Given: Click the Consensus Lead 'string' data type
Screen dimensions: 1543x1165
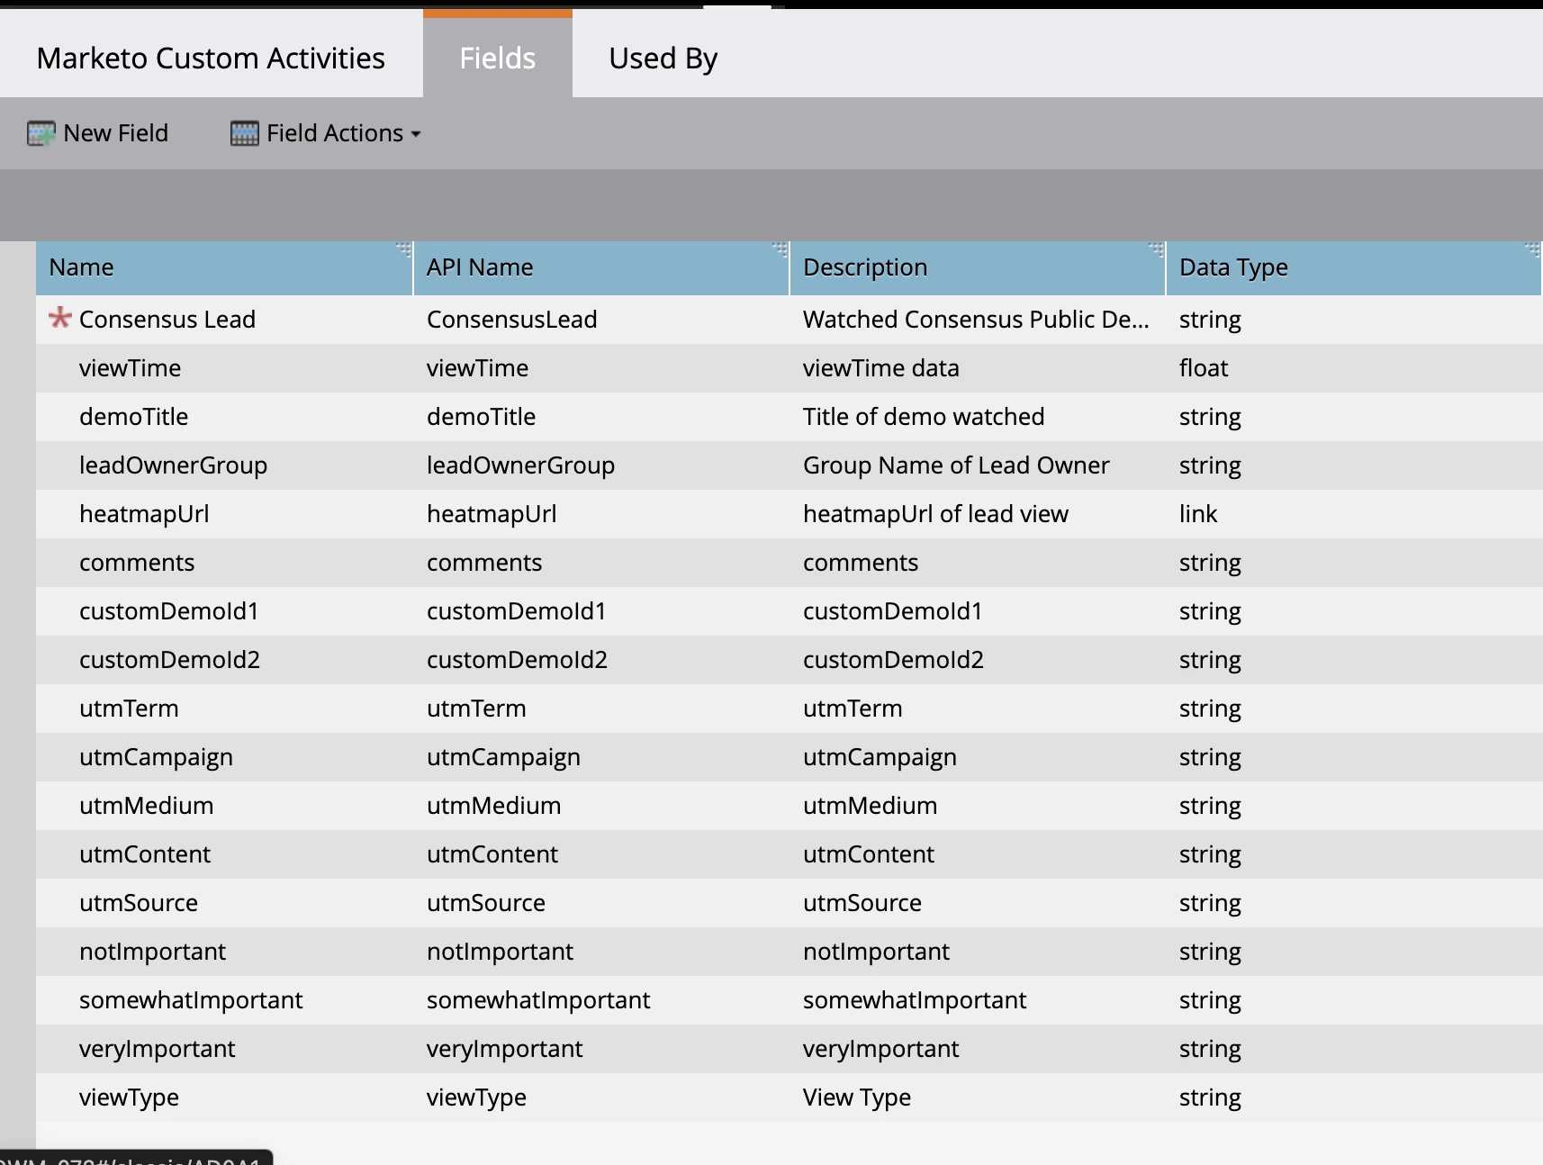Looking at the screenshot, I should pyautogui.click(x=1210, y=320).
